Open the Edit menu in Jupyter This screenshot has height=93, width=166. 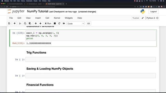pyautogui.click(x=19, y=18)
